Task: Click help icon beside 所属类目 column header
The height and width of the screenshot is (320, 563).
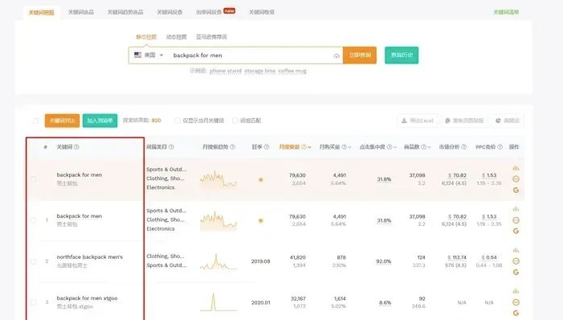Action: pyautogui.click(x=171, y=146)
